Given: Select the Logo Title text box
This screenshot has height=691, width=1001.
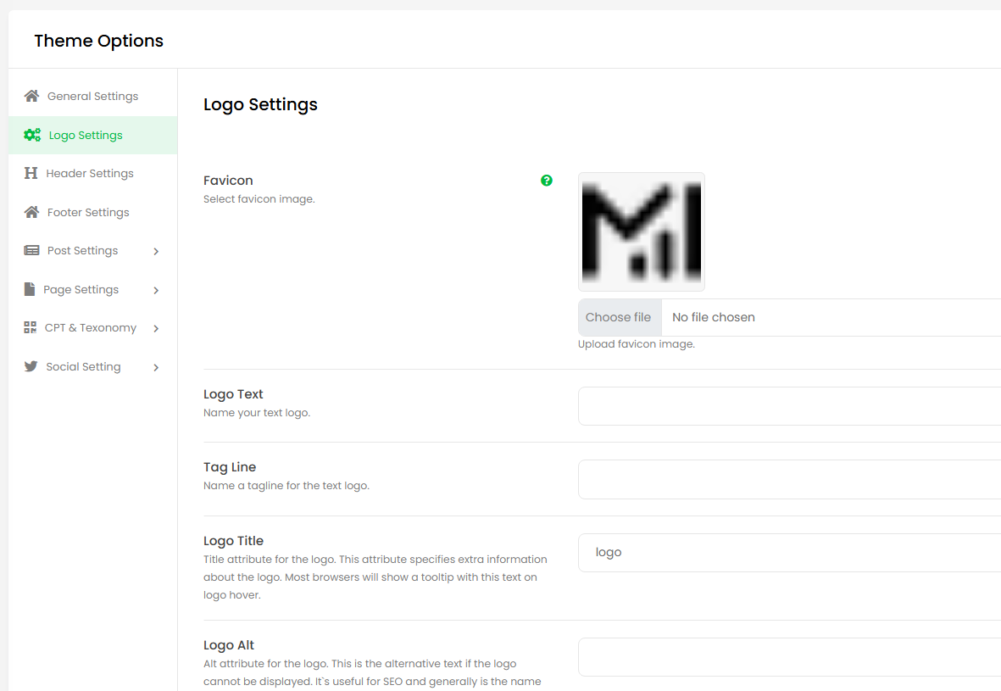Looking at the screenshot, I should pos(788,552).
